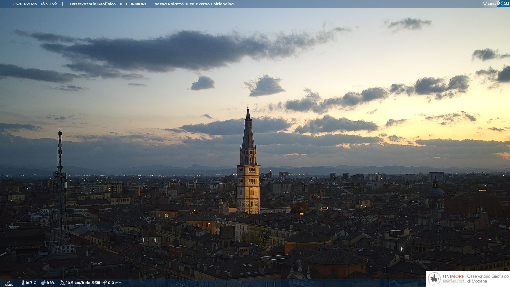
Task: Click the thermometer temperature icon
Action: pyautogui.click(x=23, y=283)
